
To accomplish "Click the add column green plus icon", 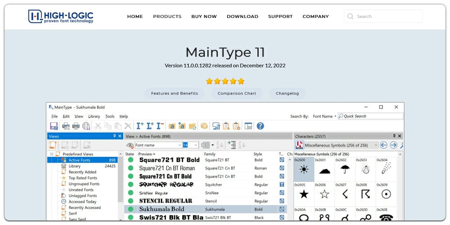I will coord(232,145).
